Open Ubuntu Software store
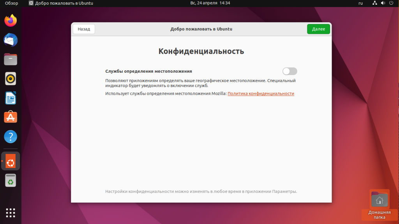The image size is (399, 224). [x=11, y=117]
